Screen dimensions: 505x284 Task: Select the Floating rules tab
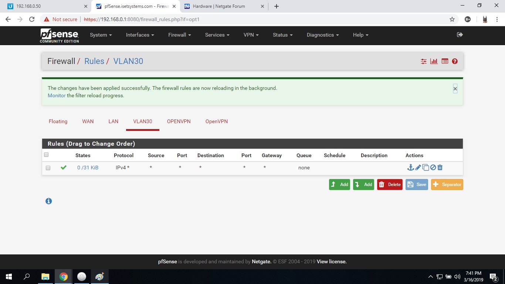pos(58,121)
